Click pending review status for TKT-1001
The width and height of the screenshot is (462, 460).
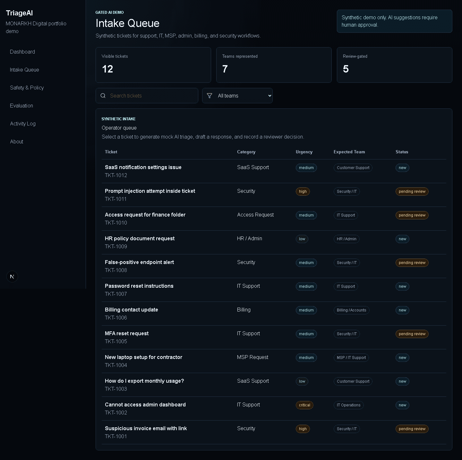(412, 429)
